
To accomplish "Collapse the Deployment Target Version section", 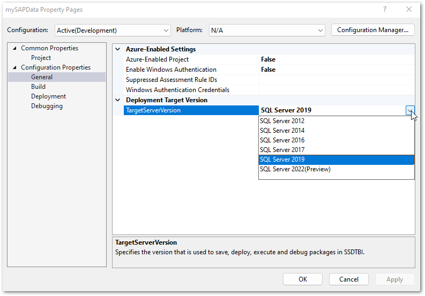I will click(118, 100).
